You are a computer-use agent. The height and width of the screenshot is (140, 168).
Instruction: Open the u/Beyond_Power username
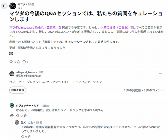[x=25, y=72]
